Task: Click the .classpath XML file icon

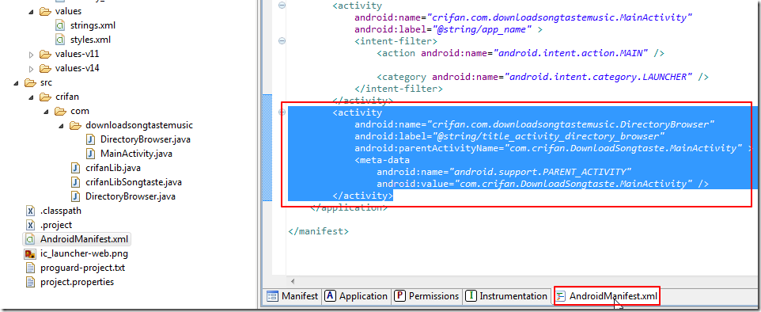Action: click(30, 211)
